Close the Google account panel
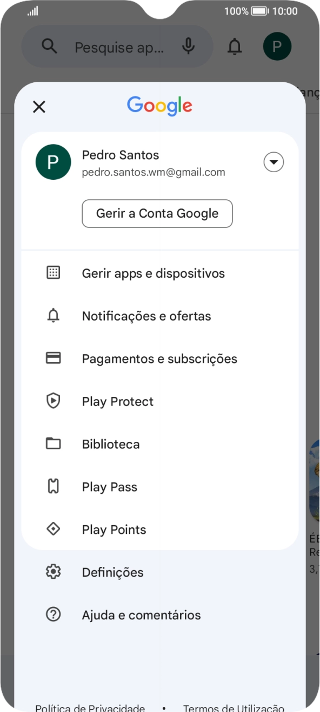Screen dimensions: 320x712 click(x=39, y=107)
